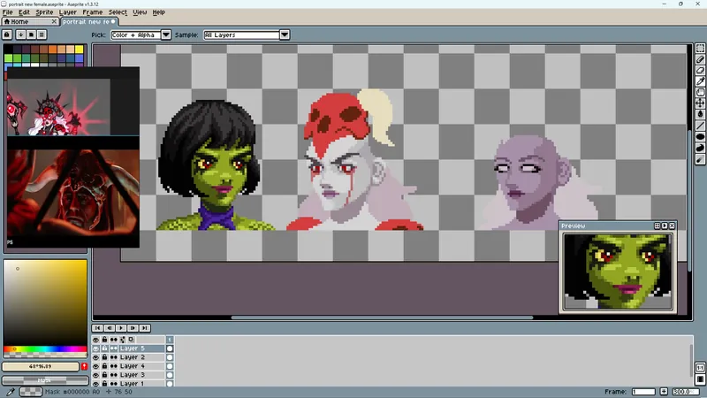The image size is (707, 398).
Task: Select the Blur tool
Action: (x=700, y=159)
